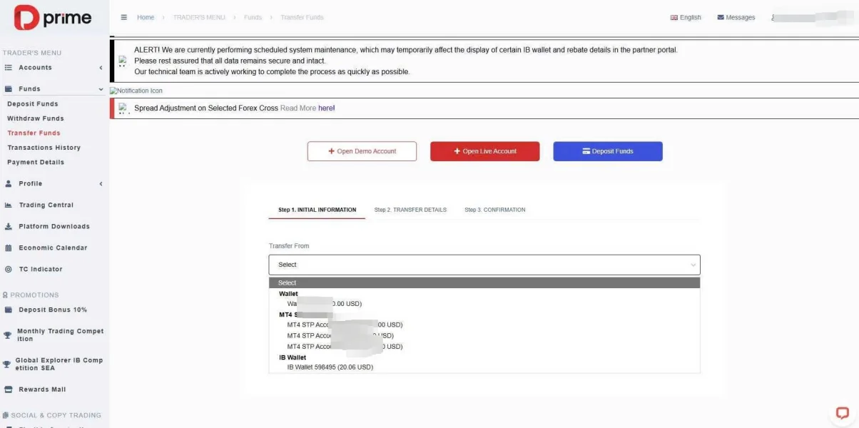Switch to Step 2. TRANSFER DETAILS tab
The width and height of the screenshot is (859, 428).
click(x=410, y=210)
